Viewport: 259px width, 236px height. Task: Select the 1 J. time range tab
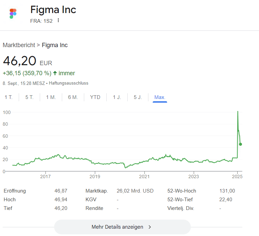(117, 97)
